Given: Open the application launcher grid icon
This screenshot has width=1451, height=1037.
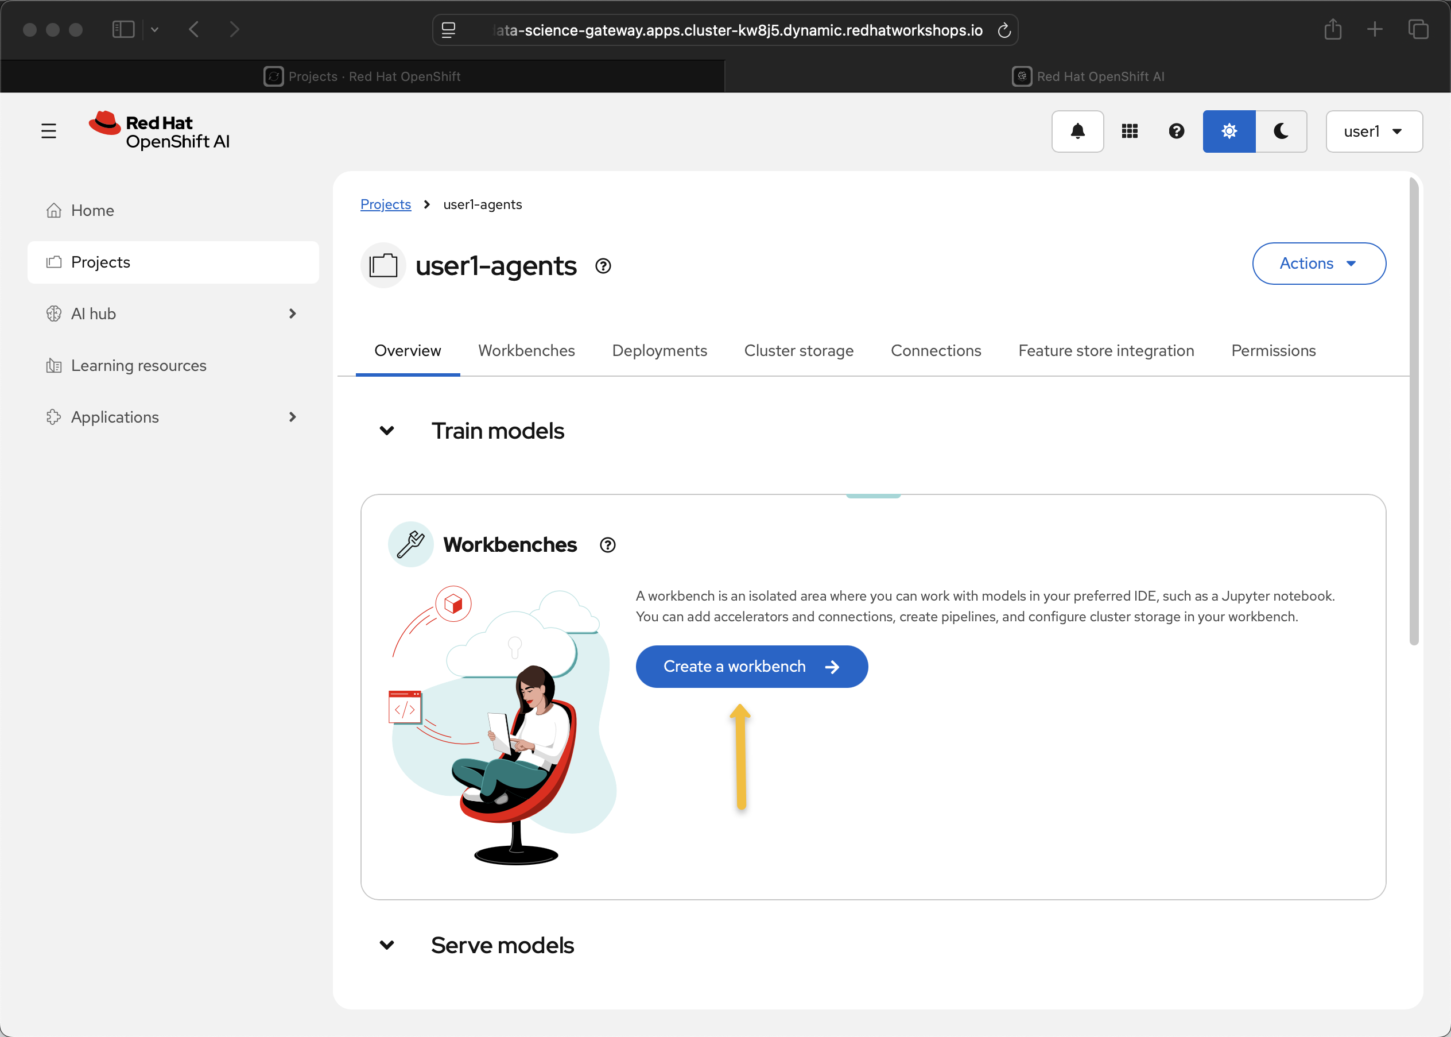Looking at the screenshot, I should (1129, 131).
